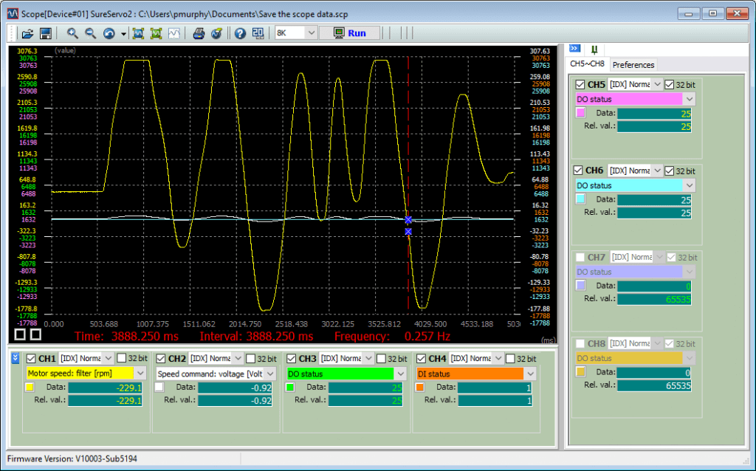This screenshot has width=756, height=471.
Task: Click the green pin icon in side panel
Action: pyautogui.click(x=594, y=49)
